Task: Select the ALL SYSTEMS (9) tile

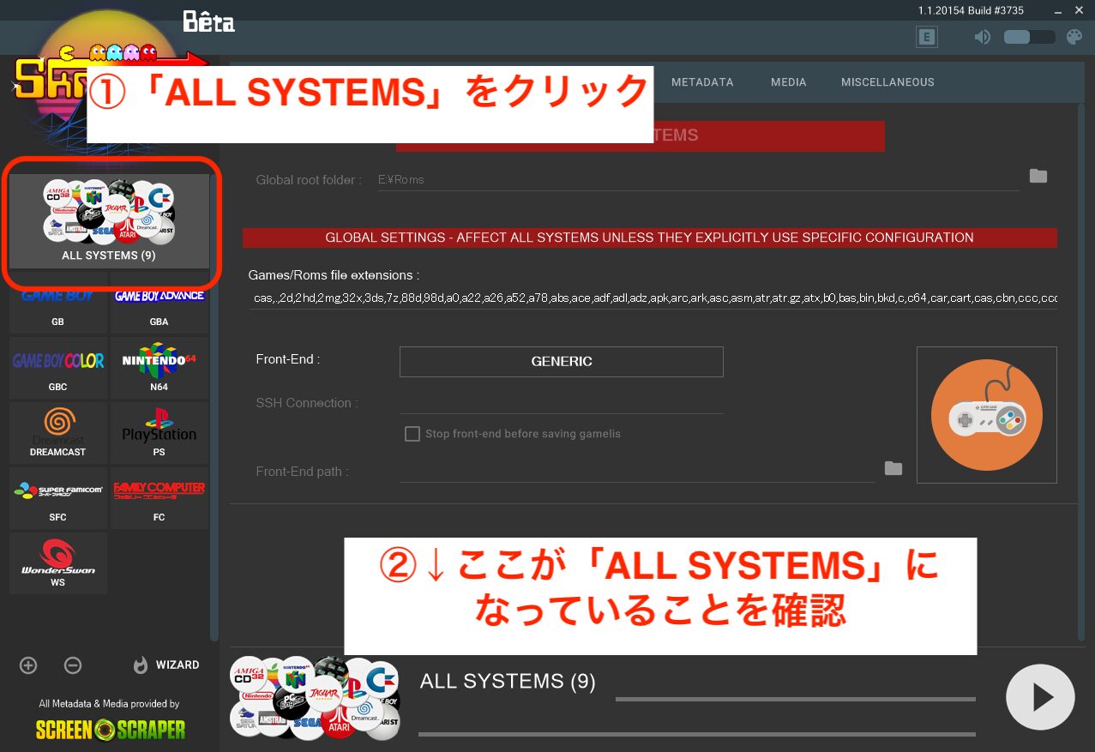Action: (x=109, y=221)
